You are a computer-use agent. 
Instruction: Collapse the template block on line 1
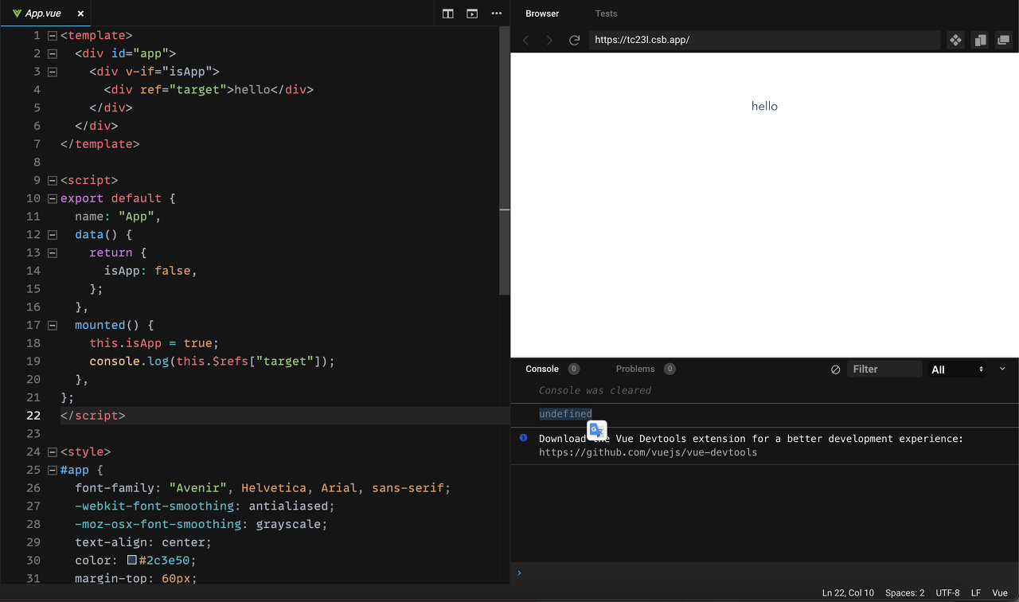[53, 35]
